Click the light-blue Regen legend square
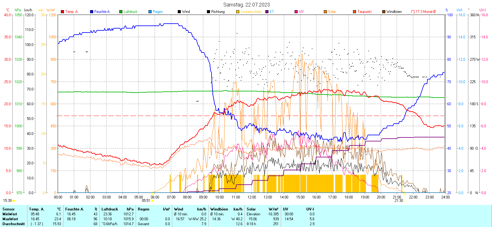492x227 pixels. 150,12
